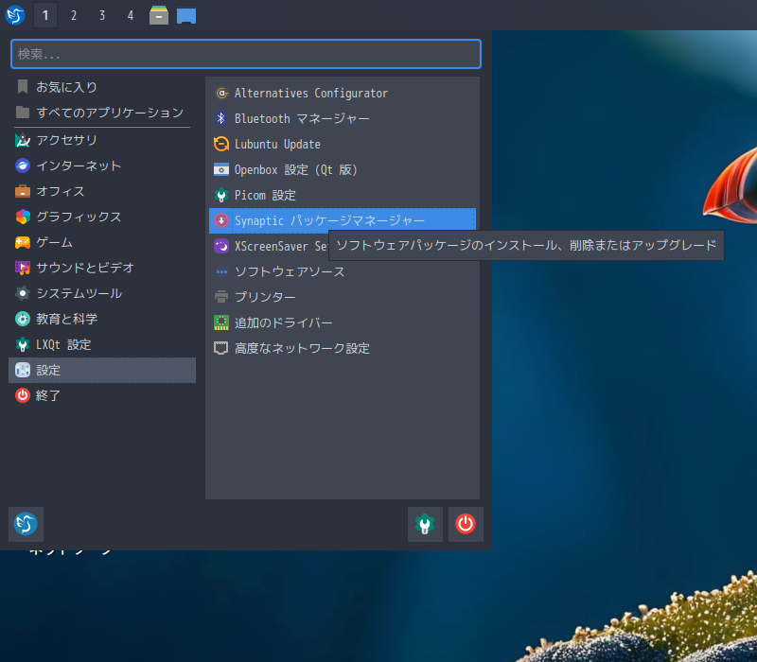Click the オフィス briefcase icon
The width and height of the screenshot is (757, 662).
point(22,191)
